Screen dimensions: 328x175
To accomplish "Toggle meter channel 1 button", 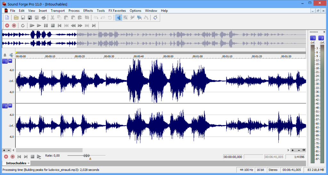I will [x=313, y=38].
